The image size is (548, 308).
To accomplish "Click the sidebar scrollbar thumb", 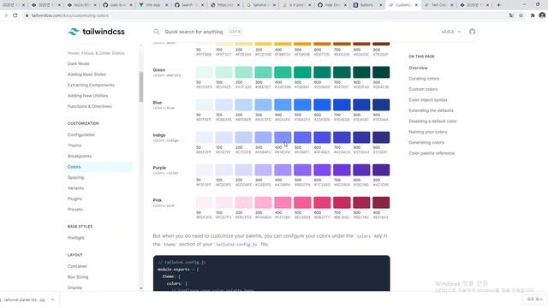I will tap(140, 86).
